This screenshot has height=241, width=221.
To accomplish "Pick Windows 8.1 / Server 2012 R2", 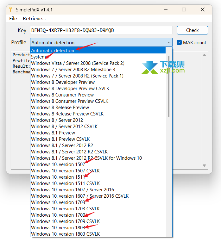I will coord(98,145).
